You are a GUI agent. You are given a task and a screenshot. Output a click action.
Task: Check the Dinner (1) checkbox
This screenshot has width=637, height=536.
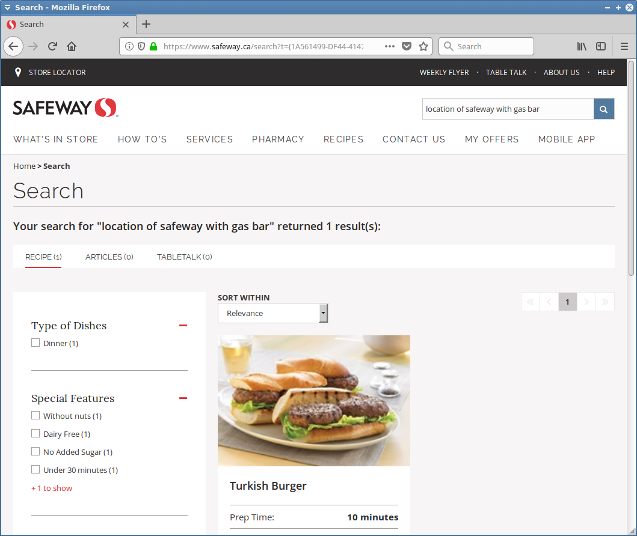[x=35, y=343]
